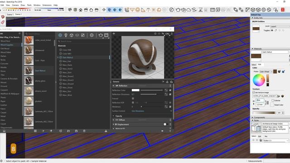Click the Paint Bucket tool in the left toolbar

pos(3,17)
